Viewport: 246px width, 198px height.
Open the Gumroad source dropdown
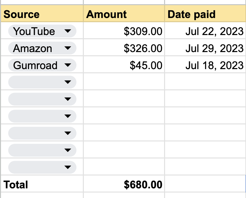(x=67, y=65)
